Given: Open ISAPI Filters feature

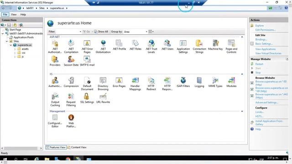Looking at the screenshot, I should tap(183, 82).
